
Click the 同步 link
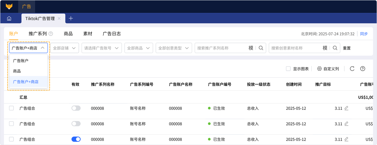[364, 34]
